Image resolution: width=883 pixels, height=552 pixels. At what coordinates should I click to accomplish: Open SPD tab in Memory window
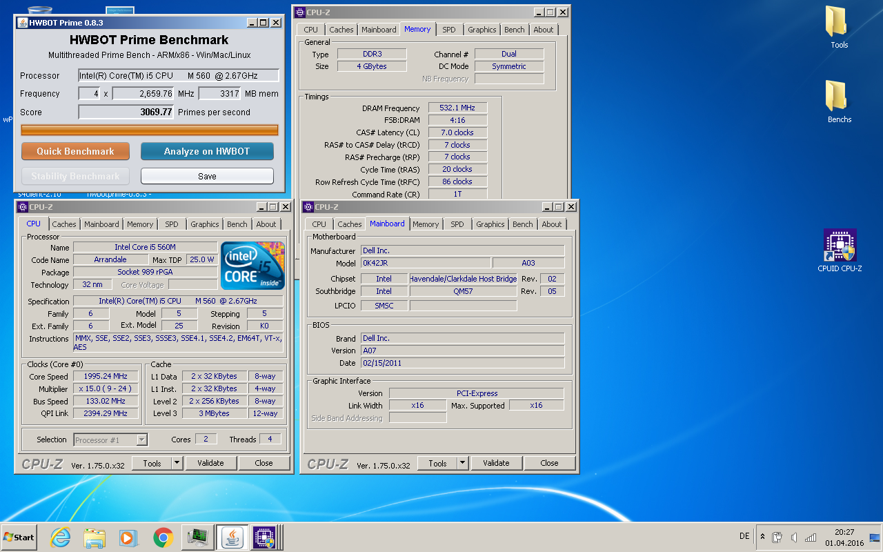tap(449, 30)
